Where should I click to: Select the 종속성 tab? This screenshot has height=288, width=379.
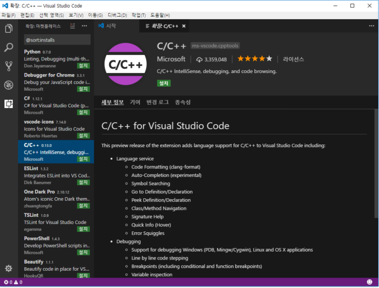[183, 102]
